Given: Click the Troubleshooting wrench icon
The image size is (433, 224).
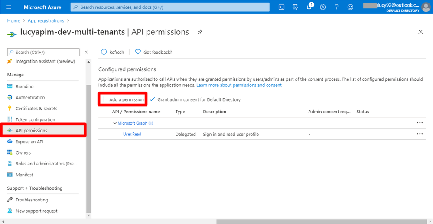Looking at the screenshot, I should pos(10,200).
